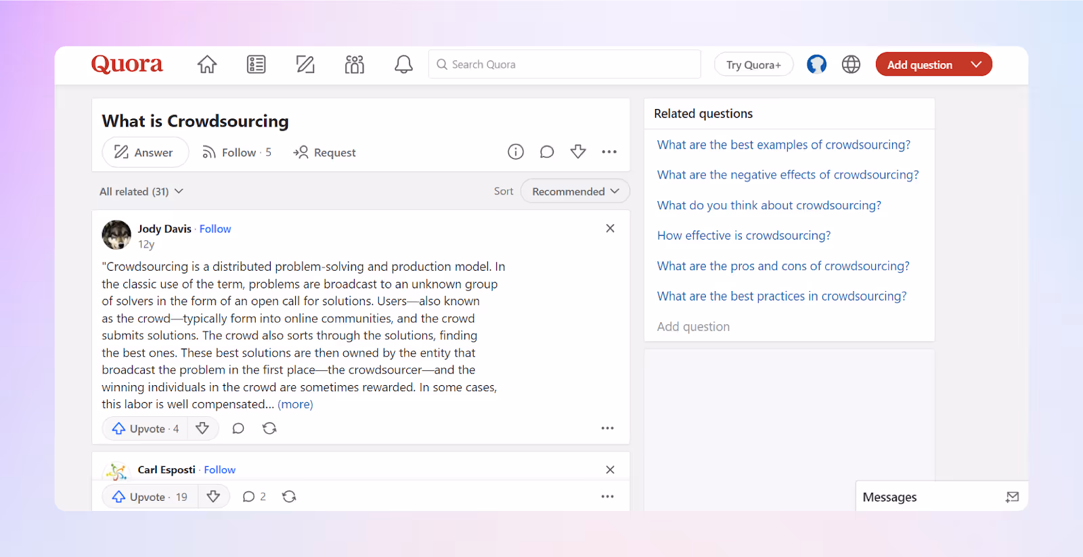Open the Spaces people icon

point(355,64)
